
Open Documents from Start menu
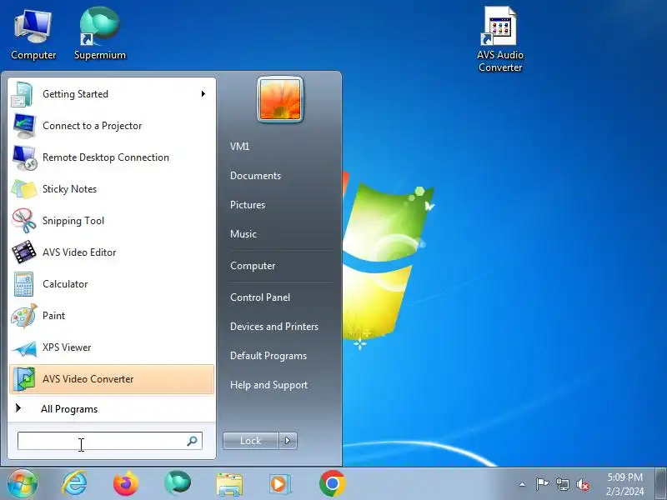pyautogui.click(x=256, y=176)
